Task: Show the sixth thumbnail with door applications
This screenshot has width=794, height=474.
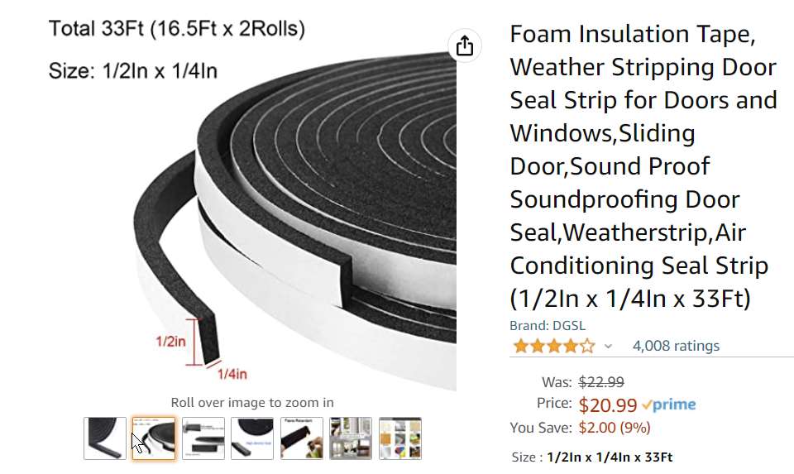Action: pos(351,438)
